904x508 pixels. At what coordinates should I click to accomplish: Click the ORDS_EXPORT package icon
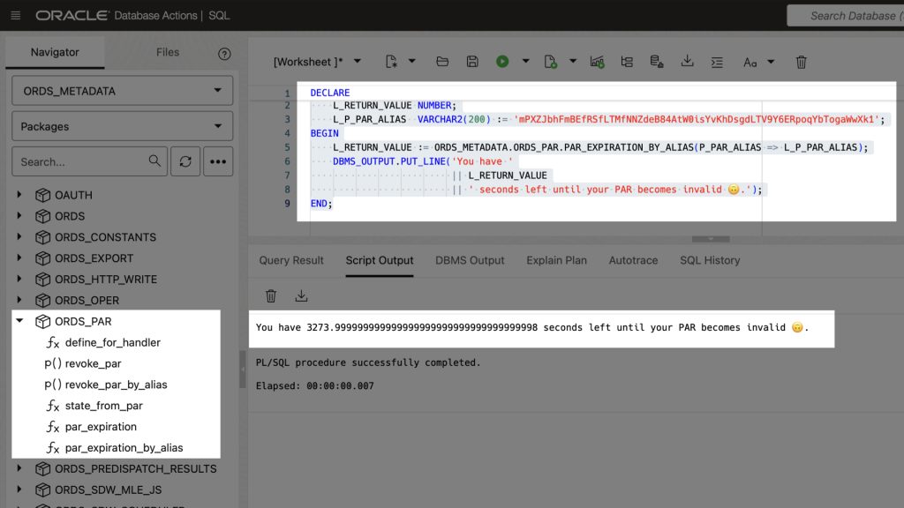click(x=42, y=258)
